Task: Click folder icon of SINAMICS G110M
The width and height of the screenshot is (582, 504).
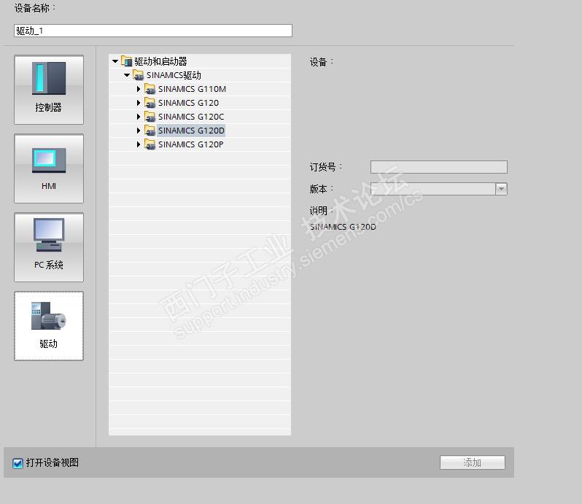Action: (x=150, y=89)
